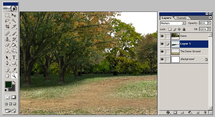Choose the Paint Bucket tool
215x117 pixels.
(14, 45)
